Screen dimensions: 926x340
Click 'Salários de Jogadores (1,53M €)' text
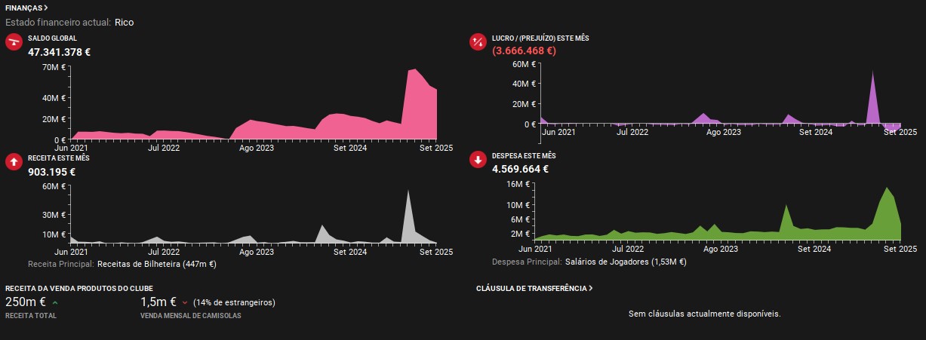(626, 262)
